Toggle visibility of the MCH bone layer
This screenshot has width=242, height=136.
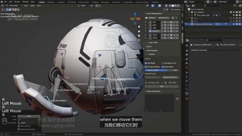click(150, 25)
